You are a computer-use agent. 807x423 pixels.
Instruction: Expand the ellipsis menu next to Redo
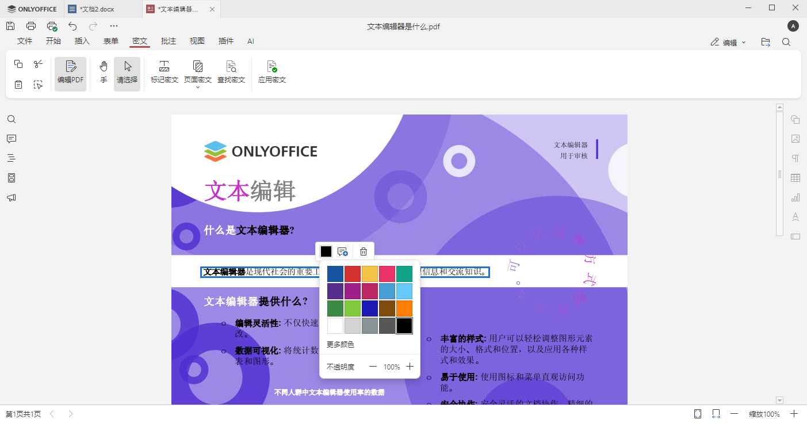click(113, 25)
